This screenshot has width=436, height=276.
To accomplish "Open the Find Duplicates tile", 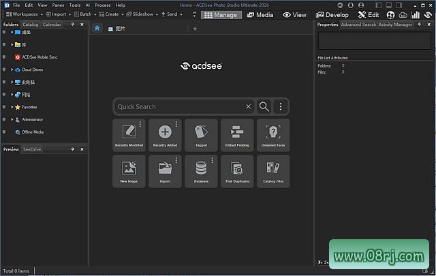I will pos(237,171).
